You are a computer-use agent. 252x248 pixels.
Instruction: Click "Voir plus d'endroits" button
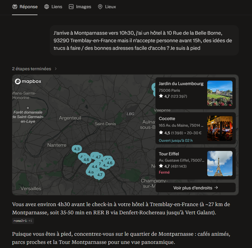pyautogui.click(x=195, y=187)
